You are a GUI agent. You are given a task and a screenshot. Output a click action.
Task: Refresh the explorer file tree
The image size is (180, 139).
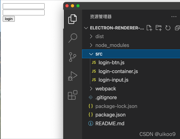(x=168, y=28)
